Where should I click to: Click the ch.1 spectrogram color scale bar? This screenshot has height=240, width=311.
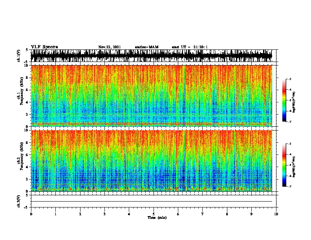point(284,100)
